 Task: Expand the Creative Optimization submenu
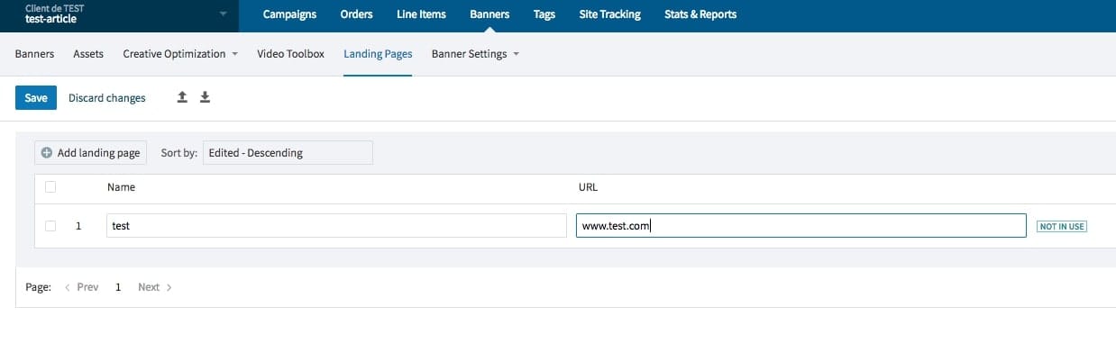[234, 54]
